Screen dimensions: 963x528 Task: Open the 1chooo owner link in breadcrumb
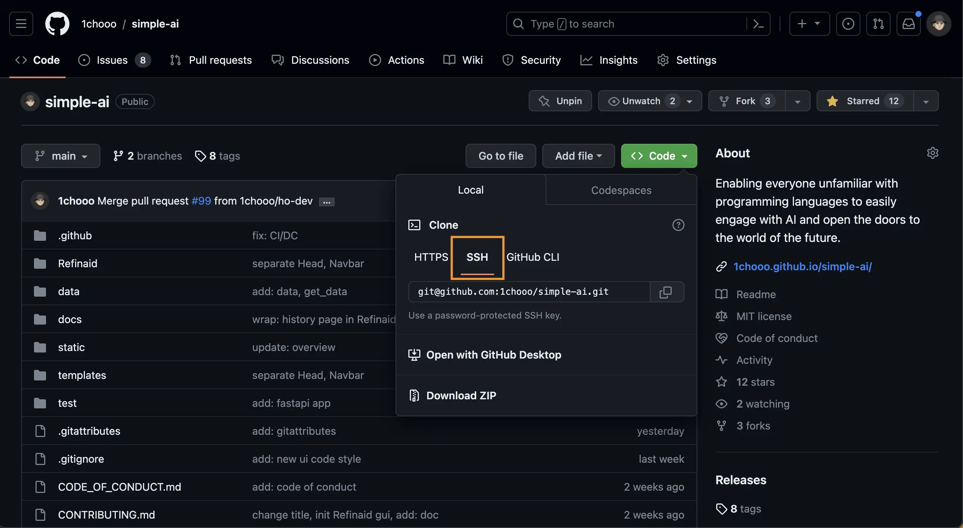(x=99, y=24)
